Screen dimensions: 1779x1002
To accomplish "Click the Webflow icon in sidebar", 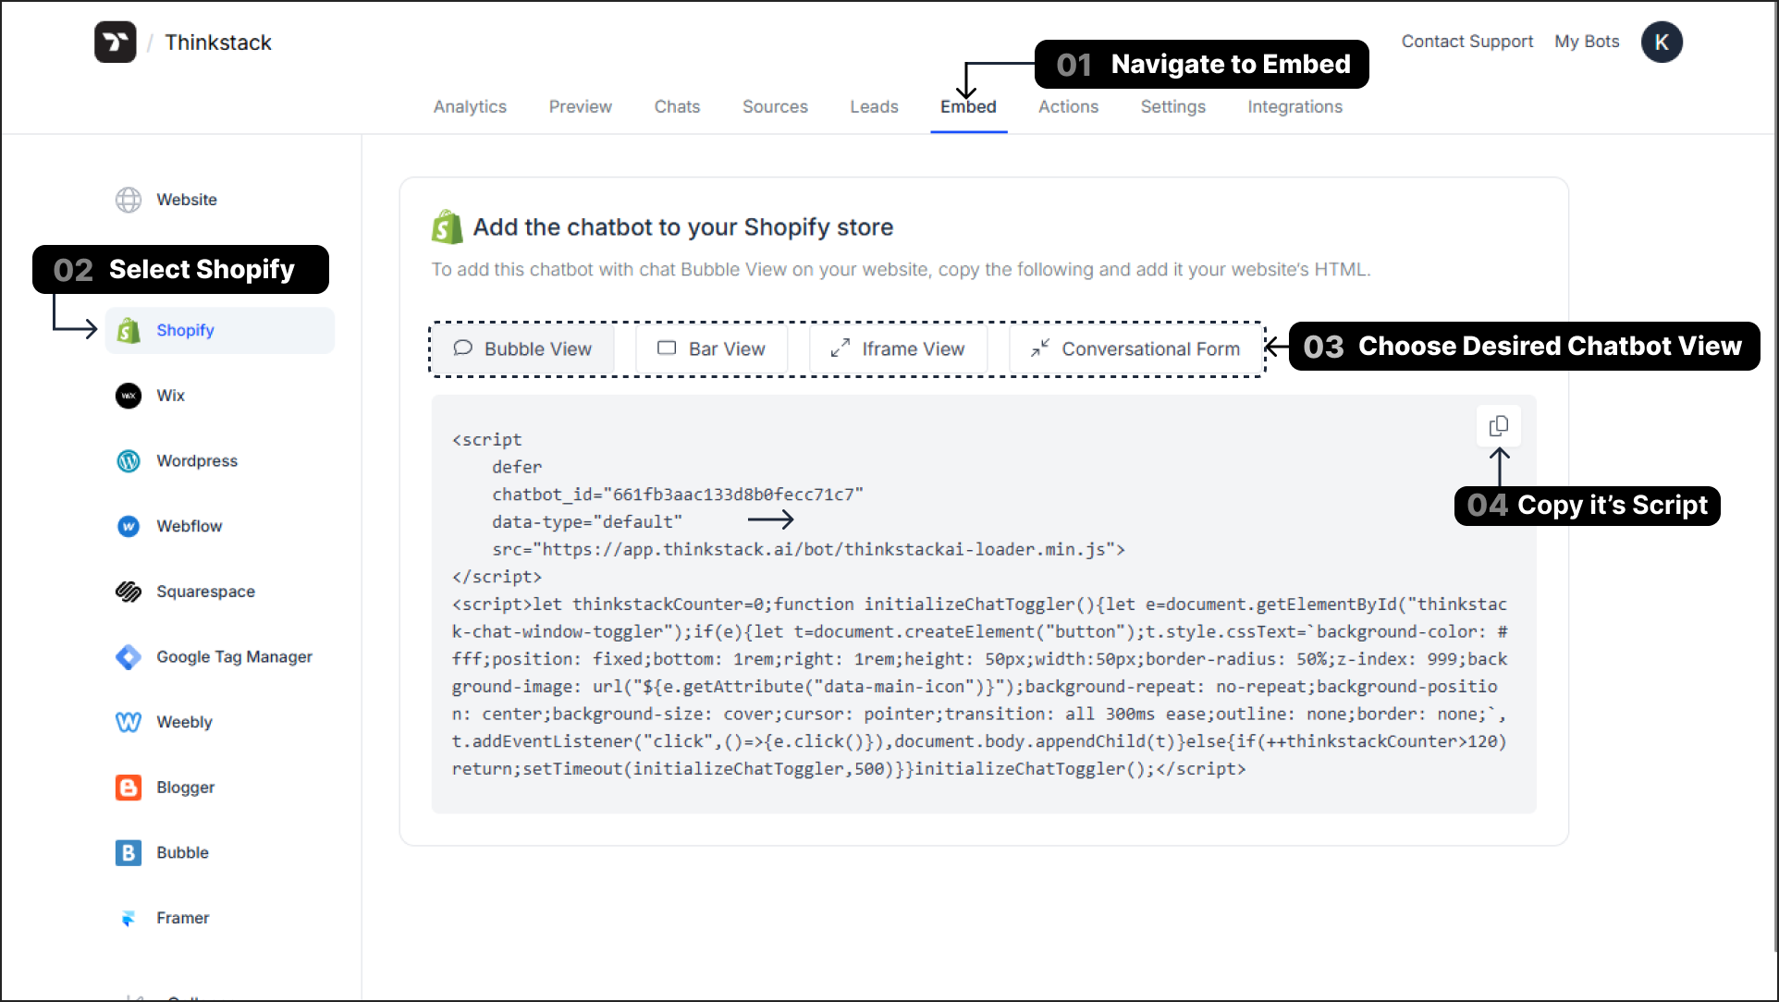I will (129, 525).
